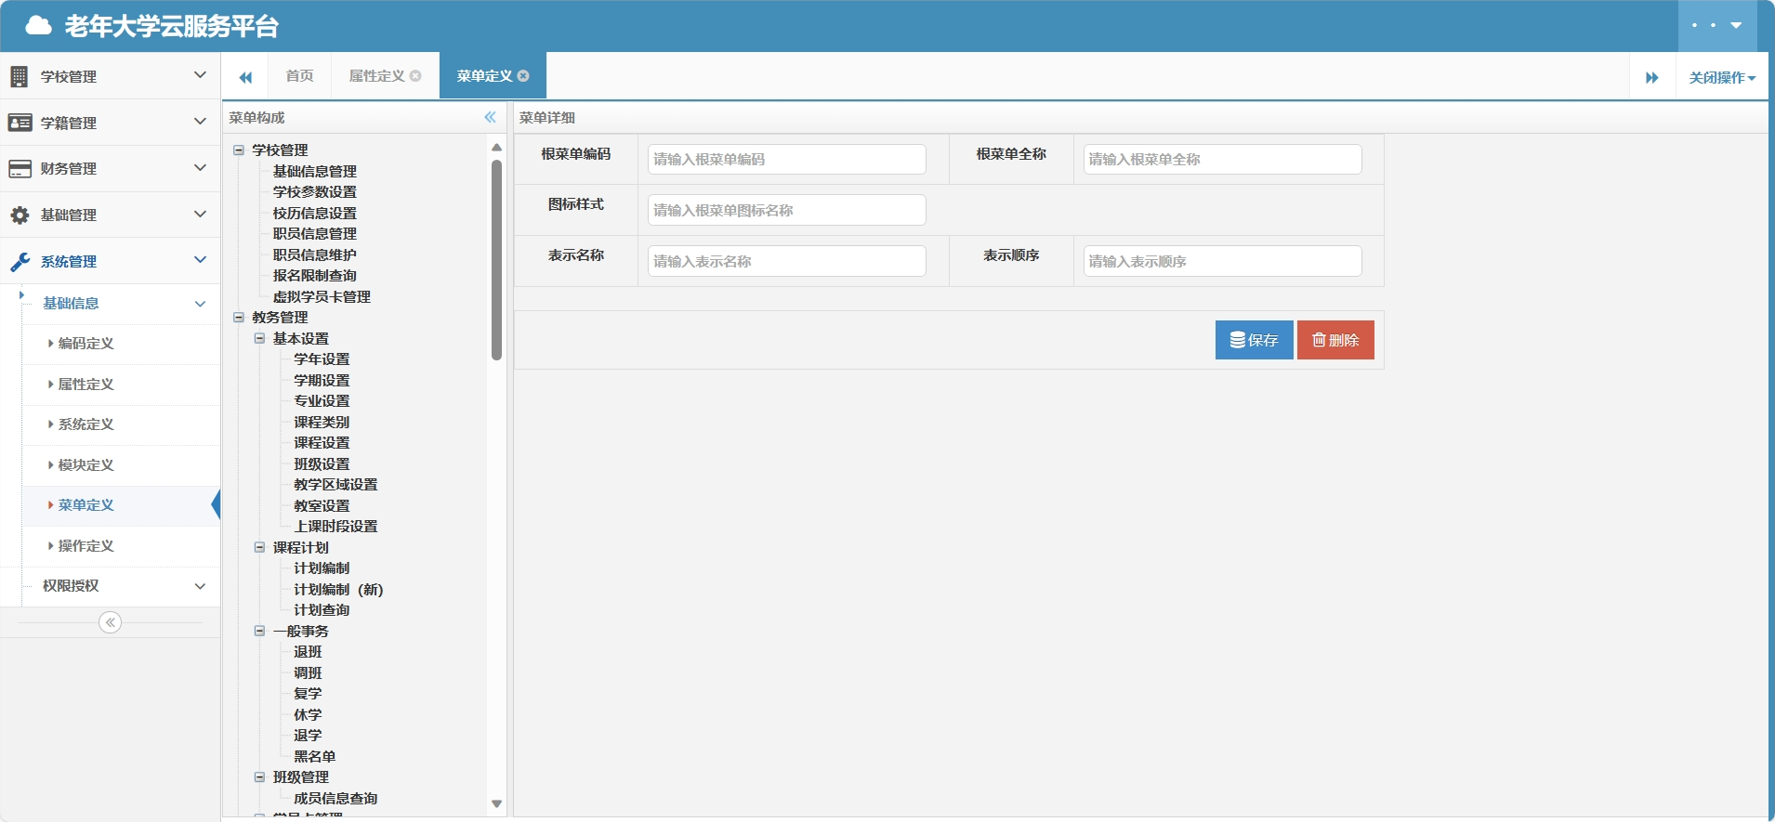The width and height of the screenshot is (1775, 822).
Task: Expand the 学校管理 sidebar chevron
Action: pos(200,75)
